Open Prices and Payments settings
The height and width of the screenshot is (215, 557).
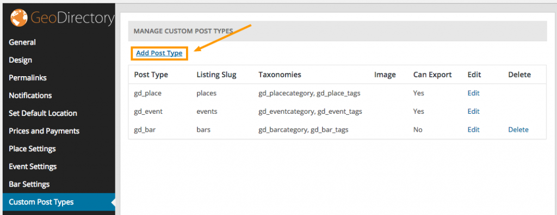[44, 131]
